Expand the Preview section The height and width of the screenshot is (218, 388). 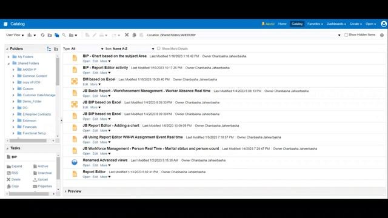[65, 191]
